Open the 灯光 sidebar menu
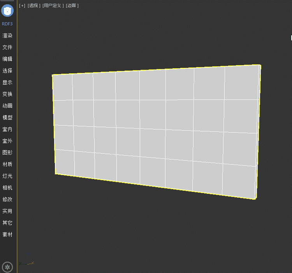Viewport: 292px width, 273px height. (7, 176)
